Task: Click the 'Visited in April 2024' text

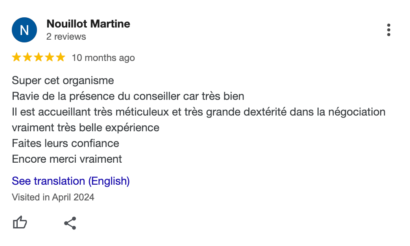Action: pyautogui.click(x=53, y=197)
